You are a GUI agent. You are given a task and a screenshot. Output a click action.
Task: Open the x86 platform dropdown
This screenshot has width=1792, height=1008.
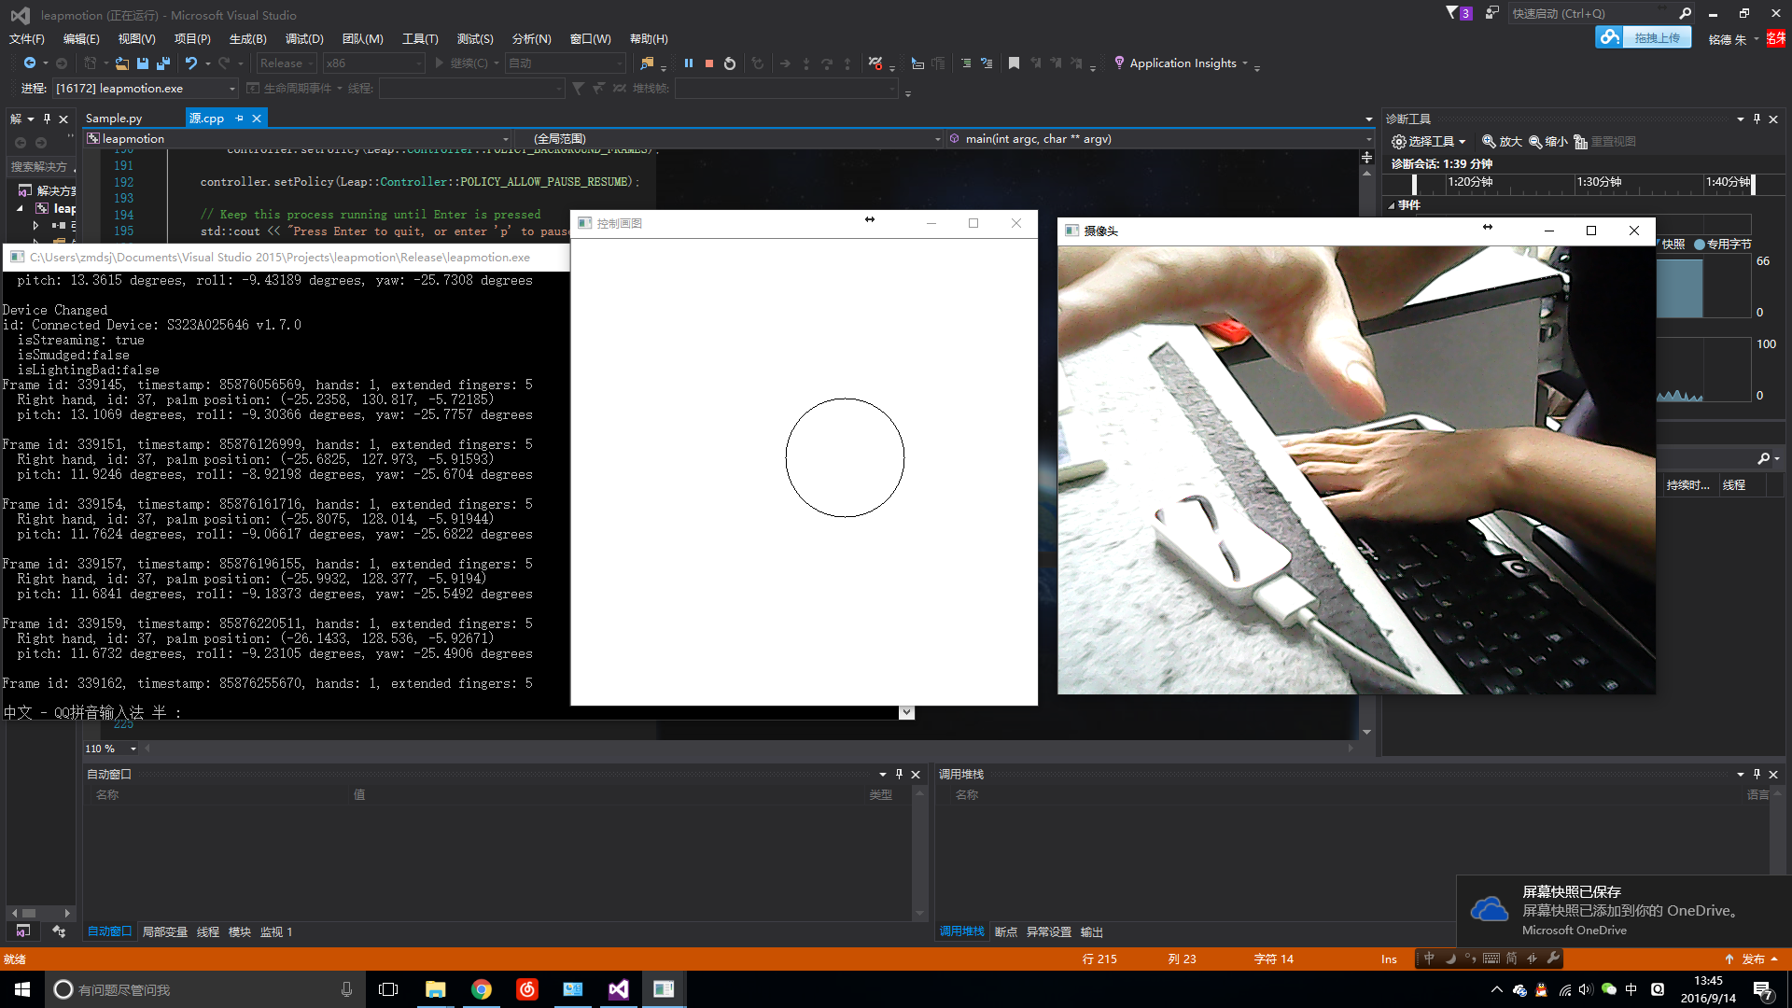[373, 63]
